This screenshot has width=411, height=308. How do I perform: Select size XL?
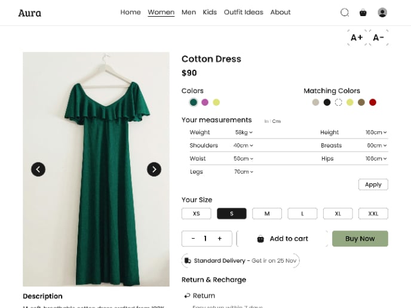click(x=338, y=214)
